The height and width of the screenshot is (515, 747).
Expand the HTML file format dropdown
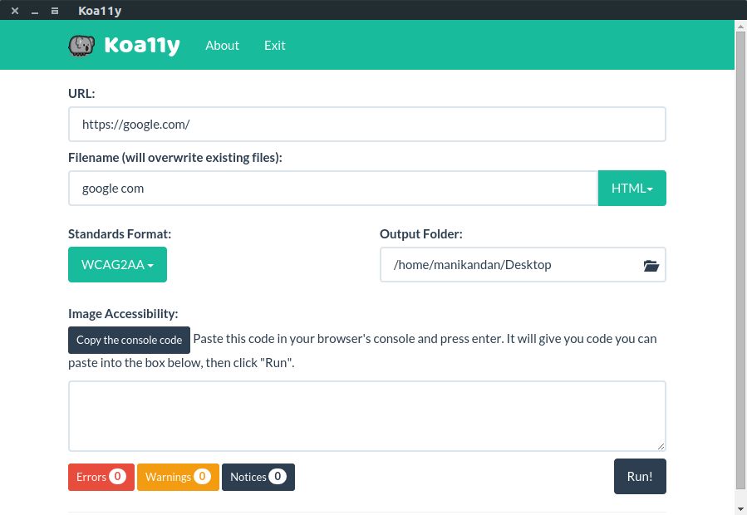pos(632,189)
